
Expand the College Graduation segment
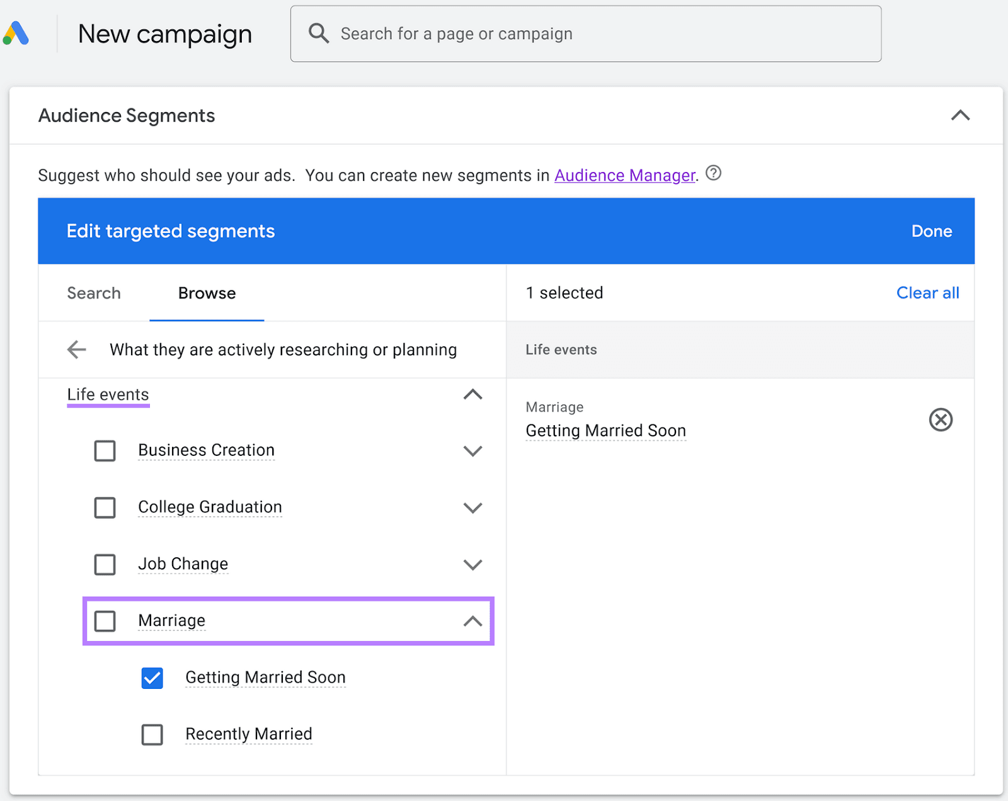(x=473, y=508)
